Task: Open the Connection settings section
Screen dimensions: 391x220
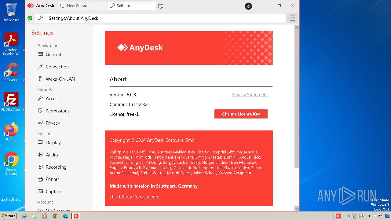Action: [x=53, y=67]
